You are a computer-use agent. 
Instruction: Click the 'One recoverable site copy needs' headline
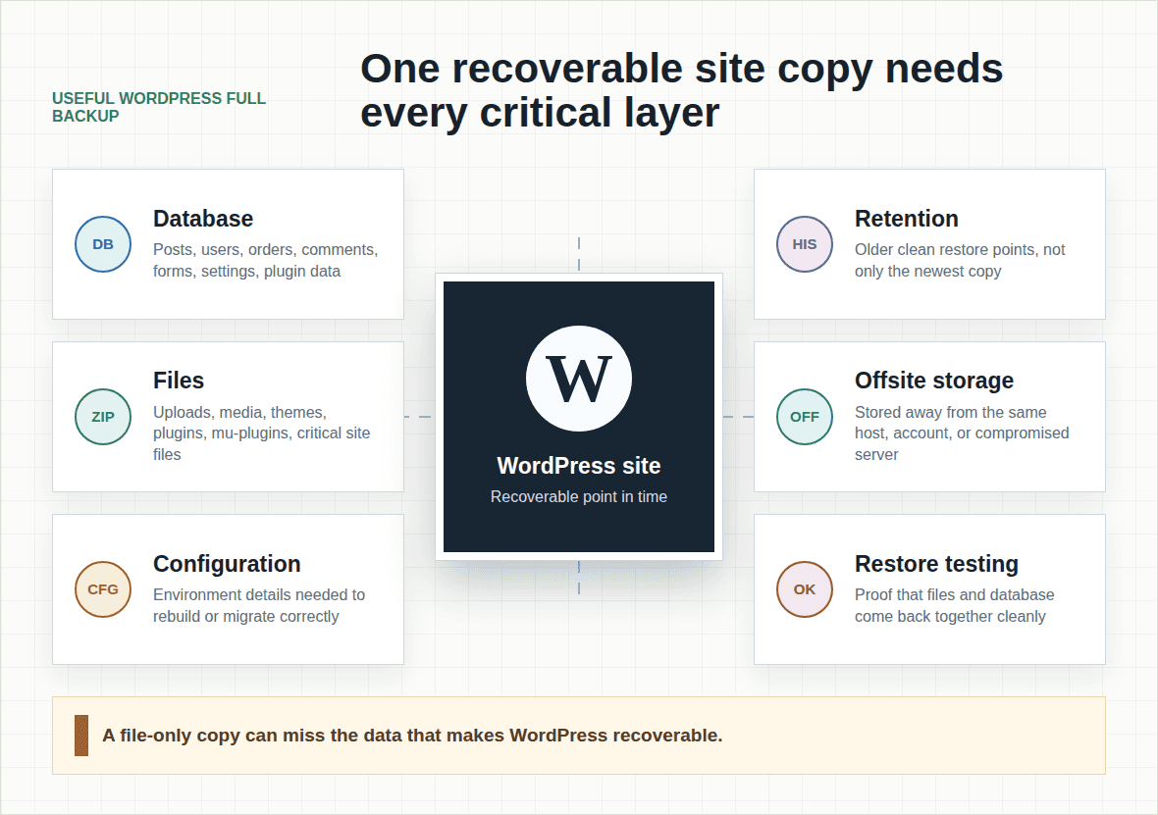[x=681, y=90]
